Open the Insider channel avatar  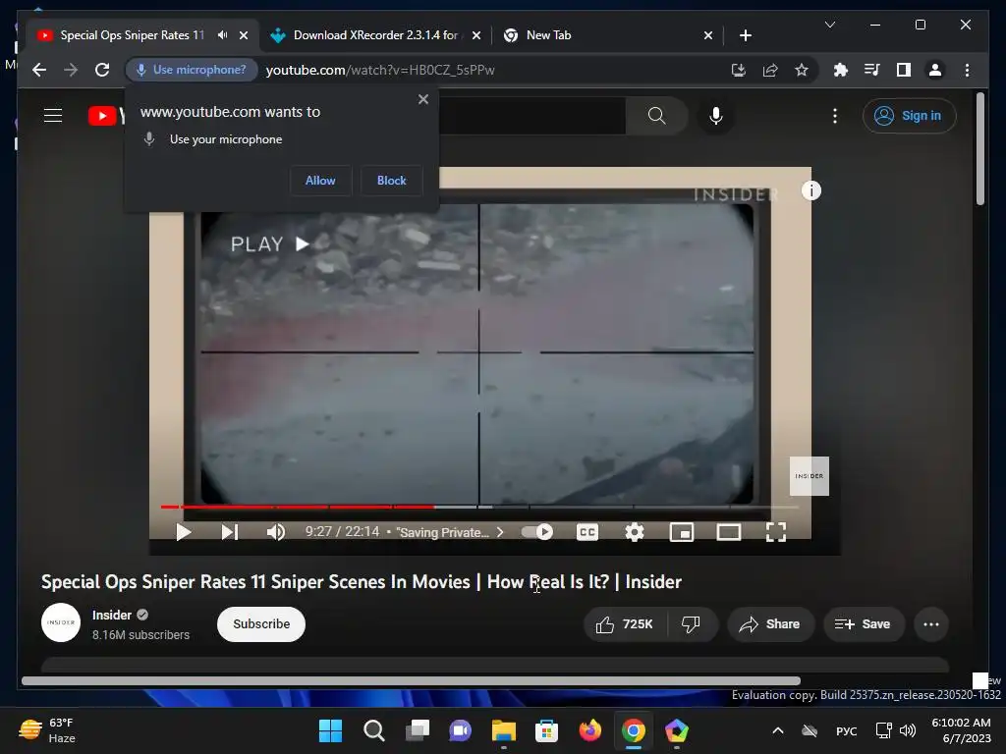coord(61,622)
